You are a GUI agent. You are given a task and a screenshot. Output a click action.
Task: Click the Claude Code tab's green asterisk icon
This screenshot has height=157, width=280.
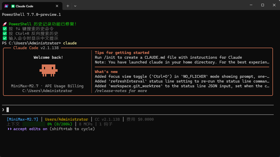click(13, 6)
